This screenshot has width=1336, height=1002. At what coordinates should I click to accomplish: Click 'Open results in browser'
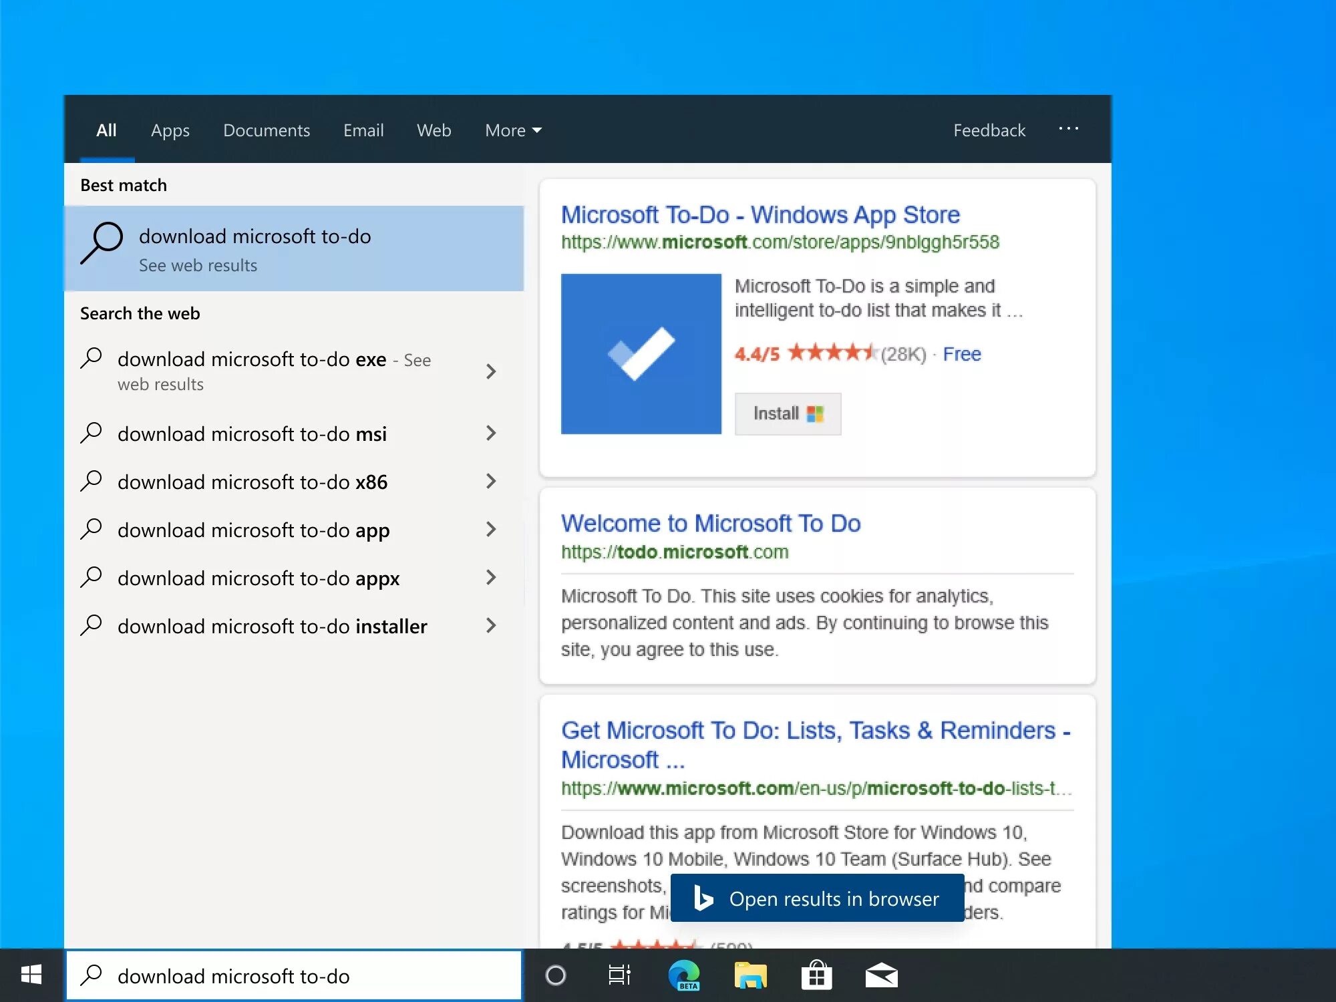[817, 898]
